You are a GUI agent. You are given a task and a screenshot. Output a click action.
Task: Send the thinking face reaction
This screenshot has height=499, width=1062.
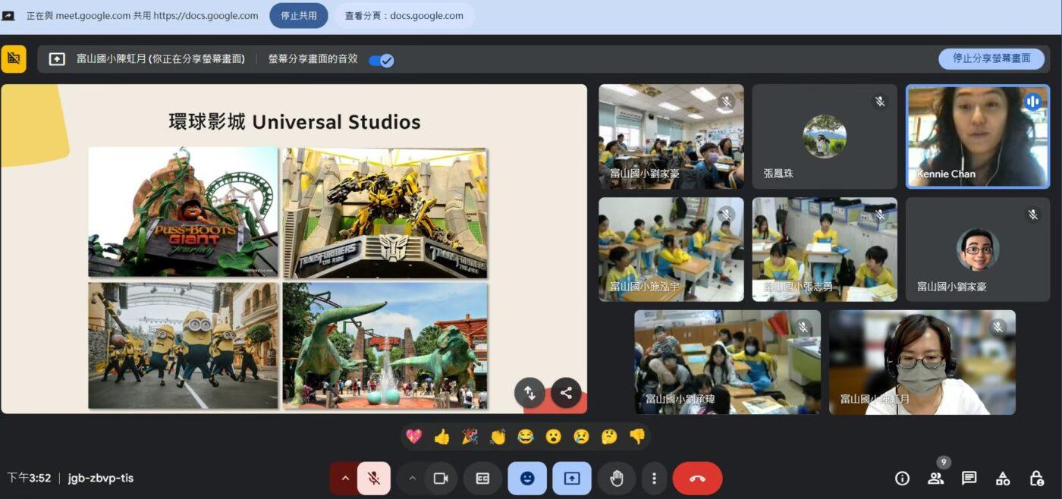point(609,436)
